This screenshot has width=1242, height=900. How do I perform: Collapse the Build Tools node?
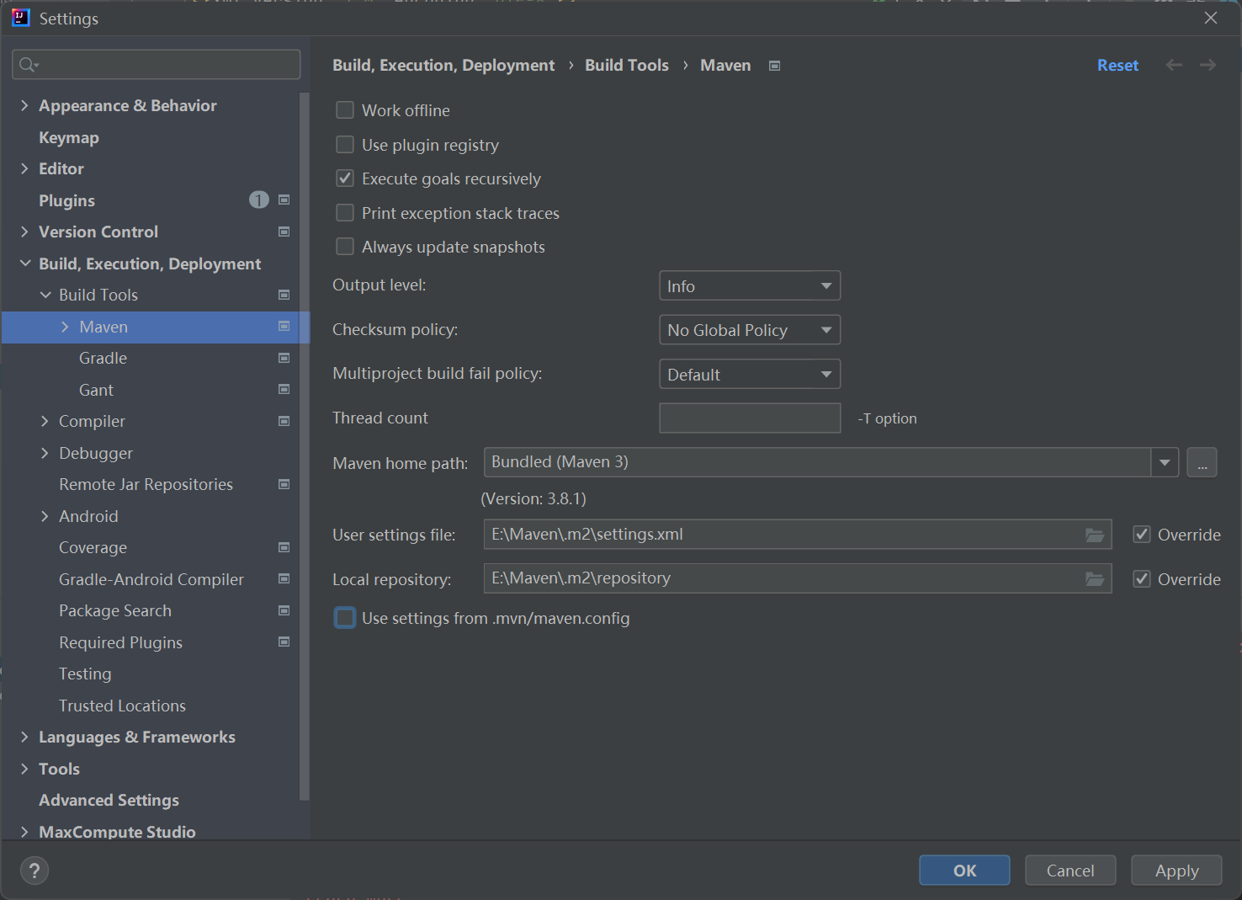point(45,295)
